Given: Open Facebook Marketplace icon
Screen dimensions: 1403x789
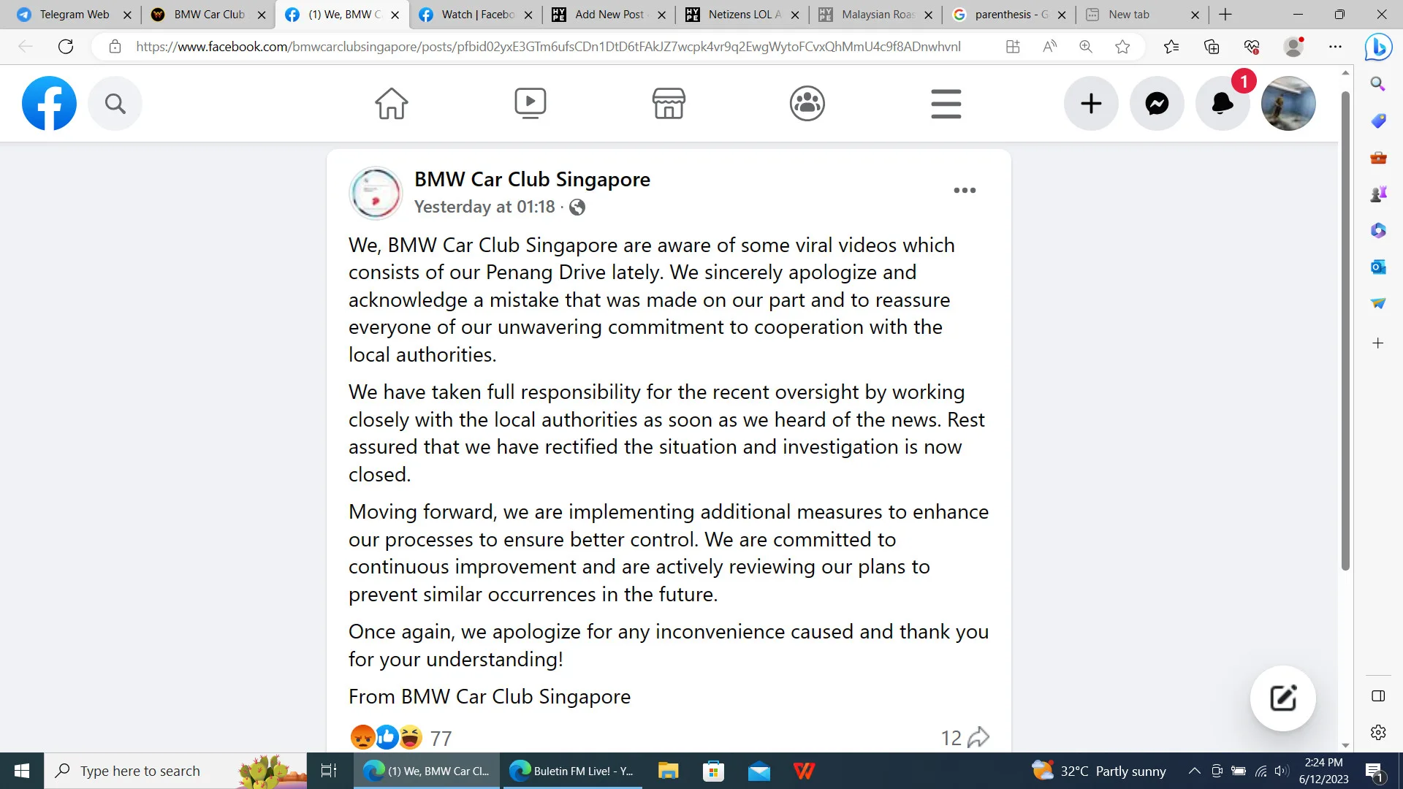Looking at the screenshot, I should click(x=669, y=104).
